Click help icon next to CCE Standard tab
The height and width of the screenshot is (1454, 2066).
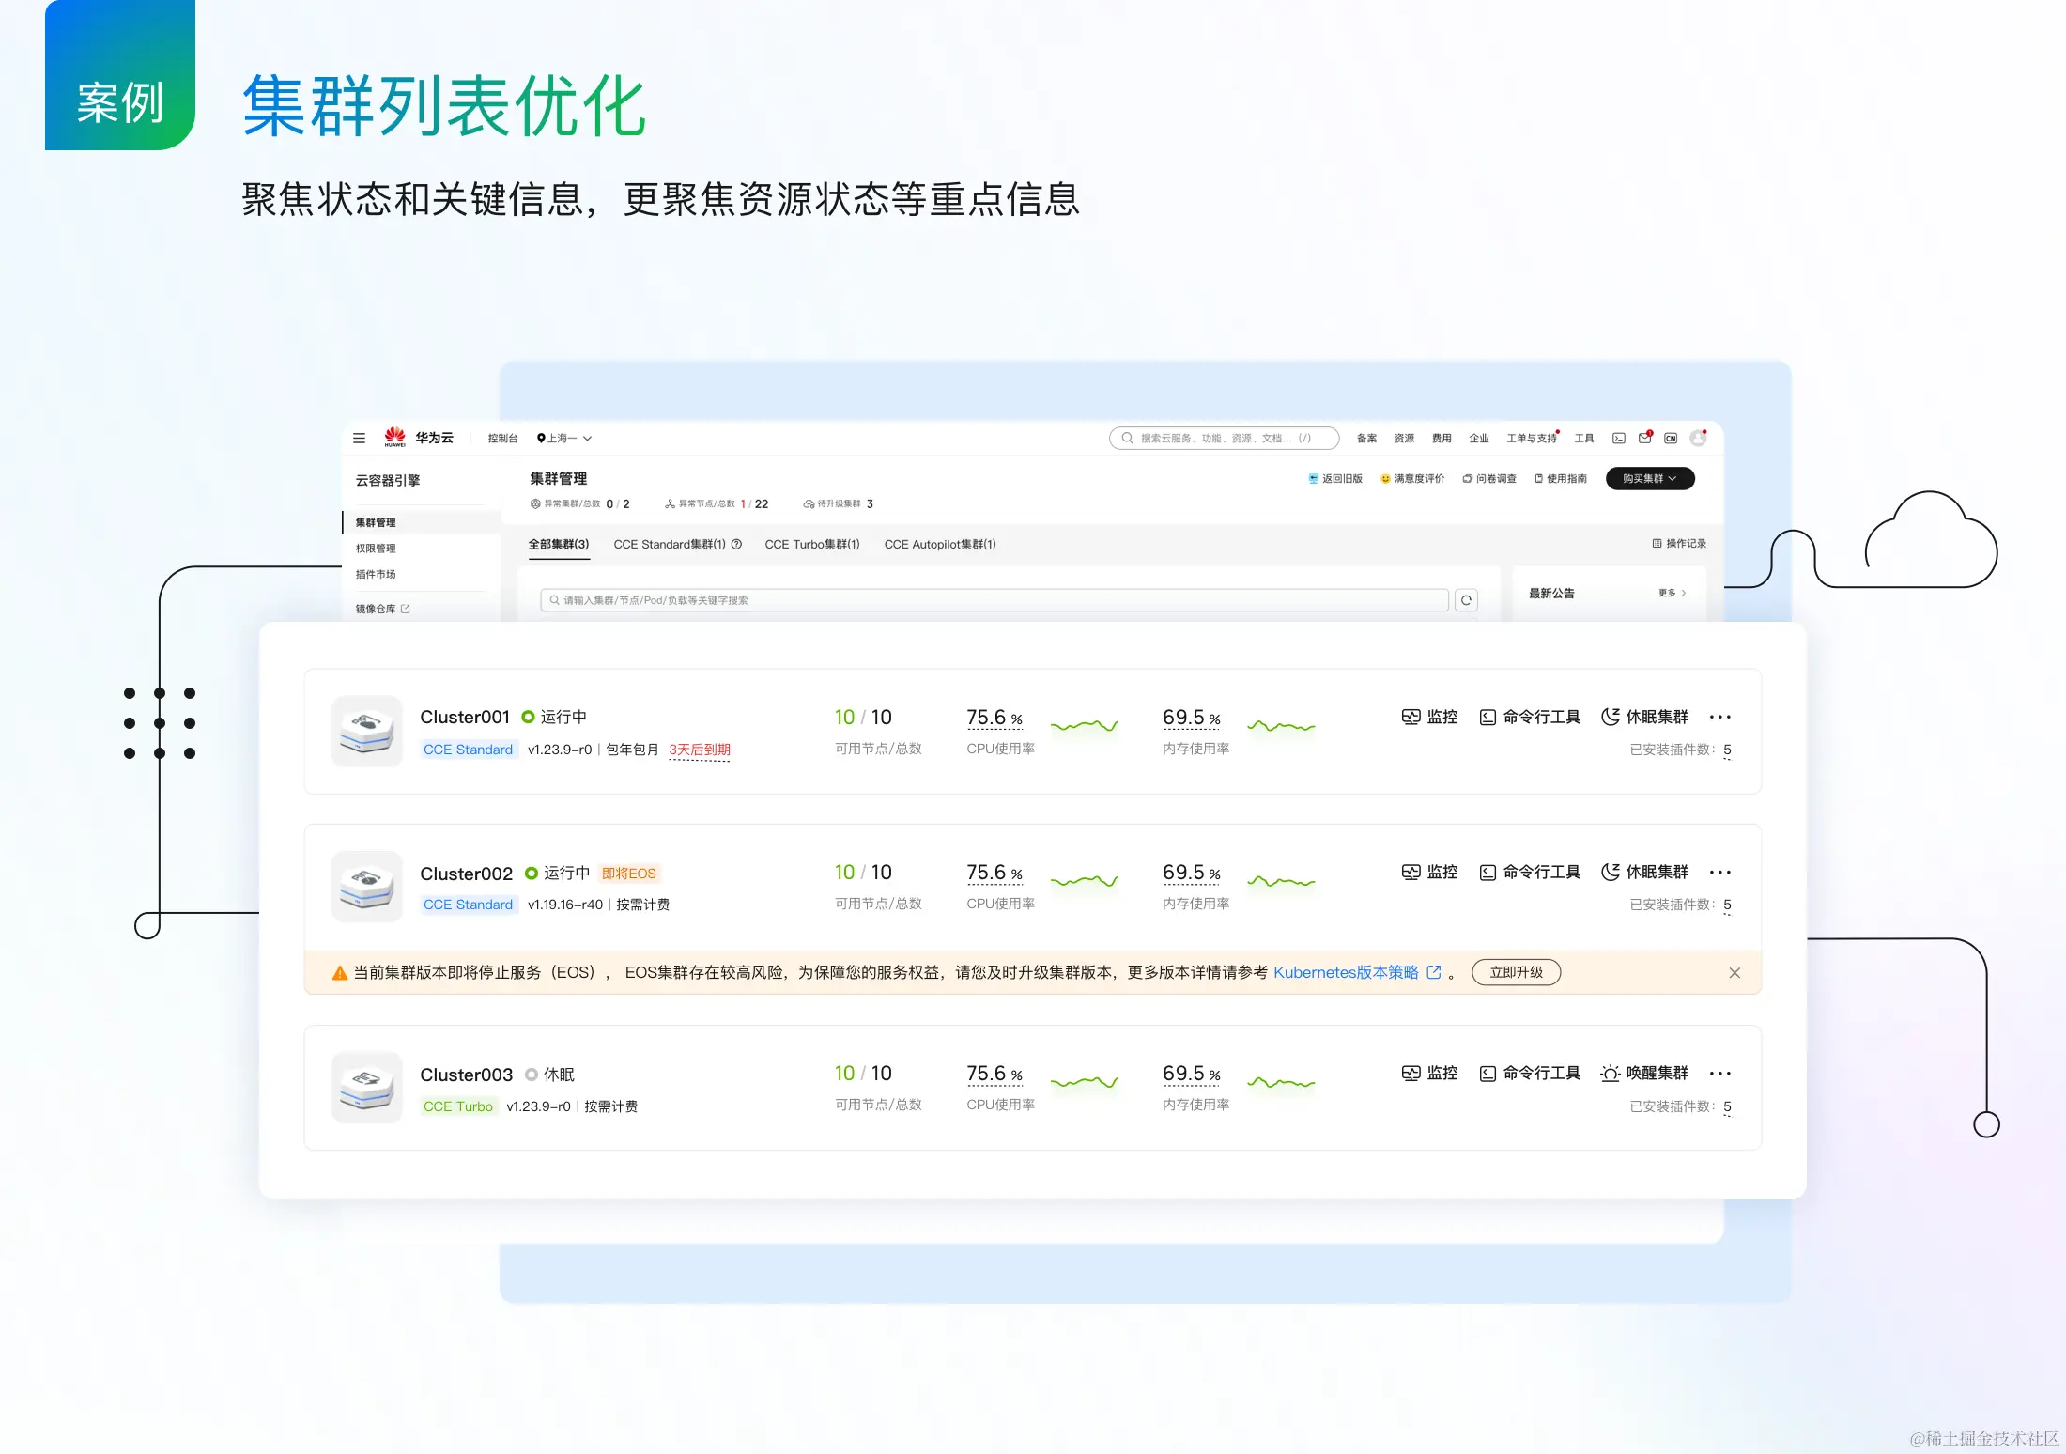point(736,544)
